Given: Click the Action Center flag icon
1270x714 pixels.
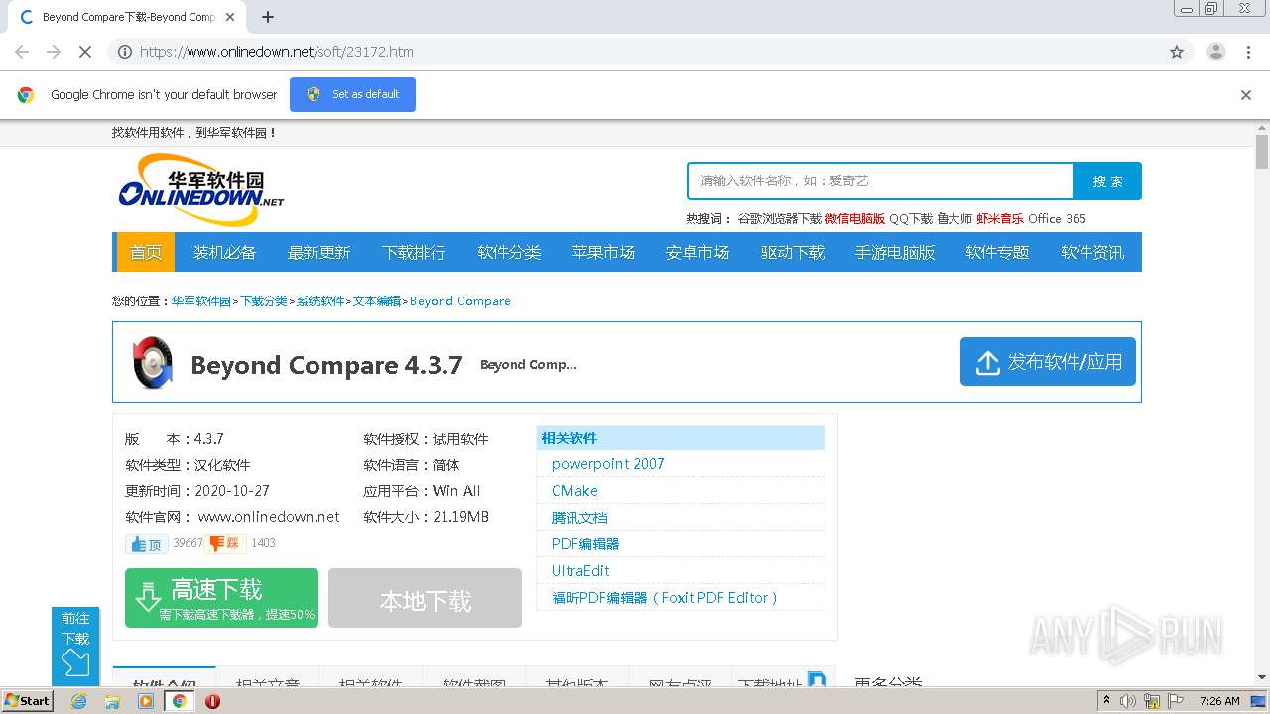Looking at the screenshot, I should tap(1175, 701).
